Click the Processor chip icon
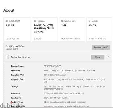Image resolution: width=113 pixels, height=108 pixels. tap(35, 21)
